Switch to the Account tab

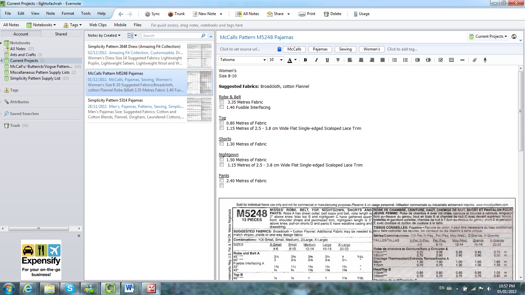21,34
